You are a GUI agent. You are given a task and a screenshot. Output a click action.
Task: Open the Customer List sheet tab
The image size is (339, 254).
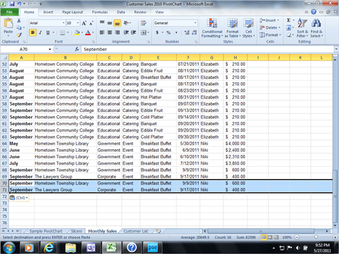[x=136, y=231]
